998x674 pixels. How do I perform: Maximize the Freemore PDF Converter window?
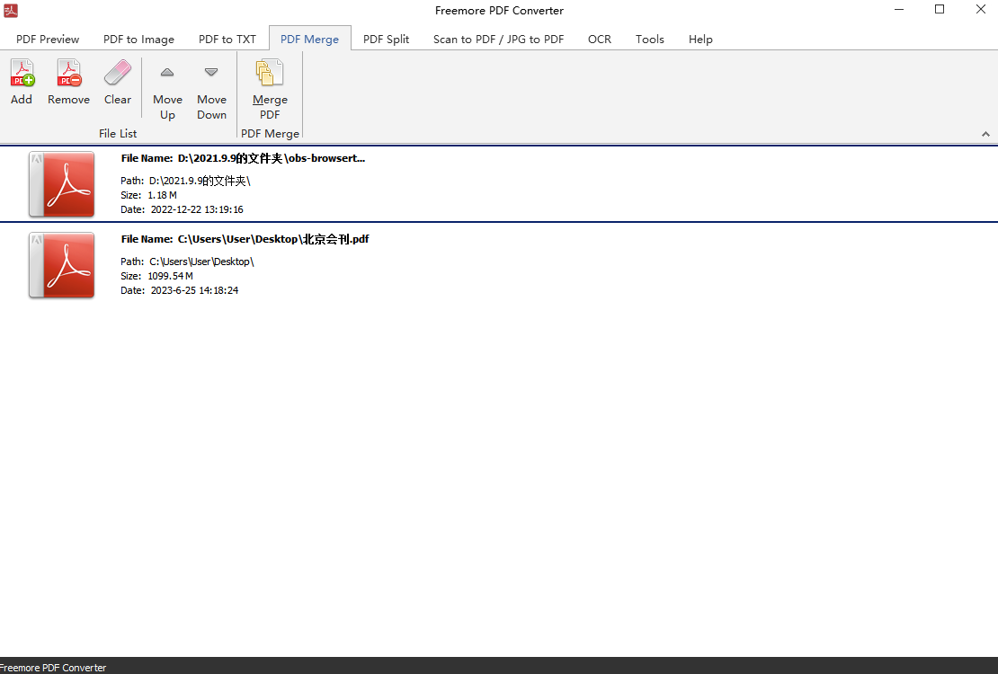pyautogui.click(x=940, y=10)
